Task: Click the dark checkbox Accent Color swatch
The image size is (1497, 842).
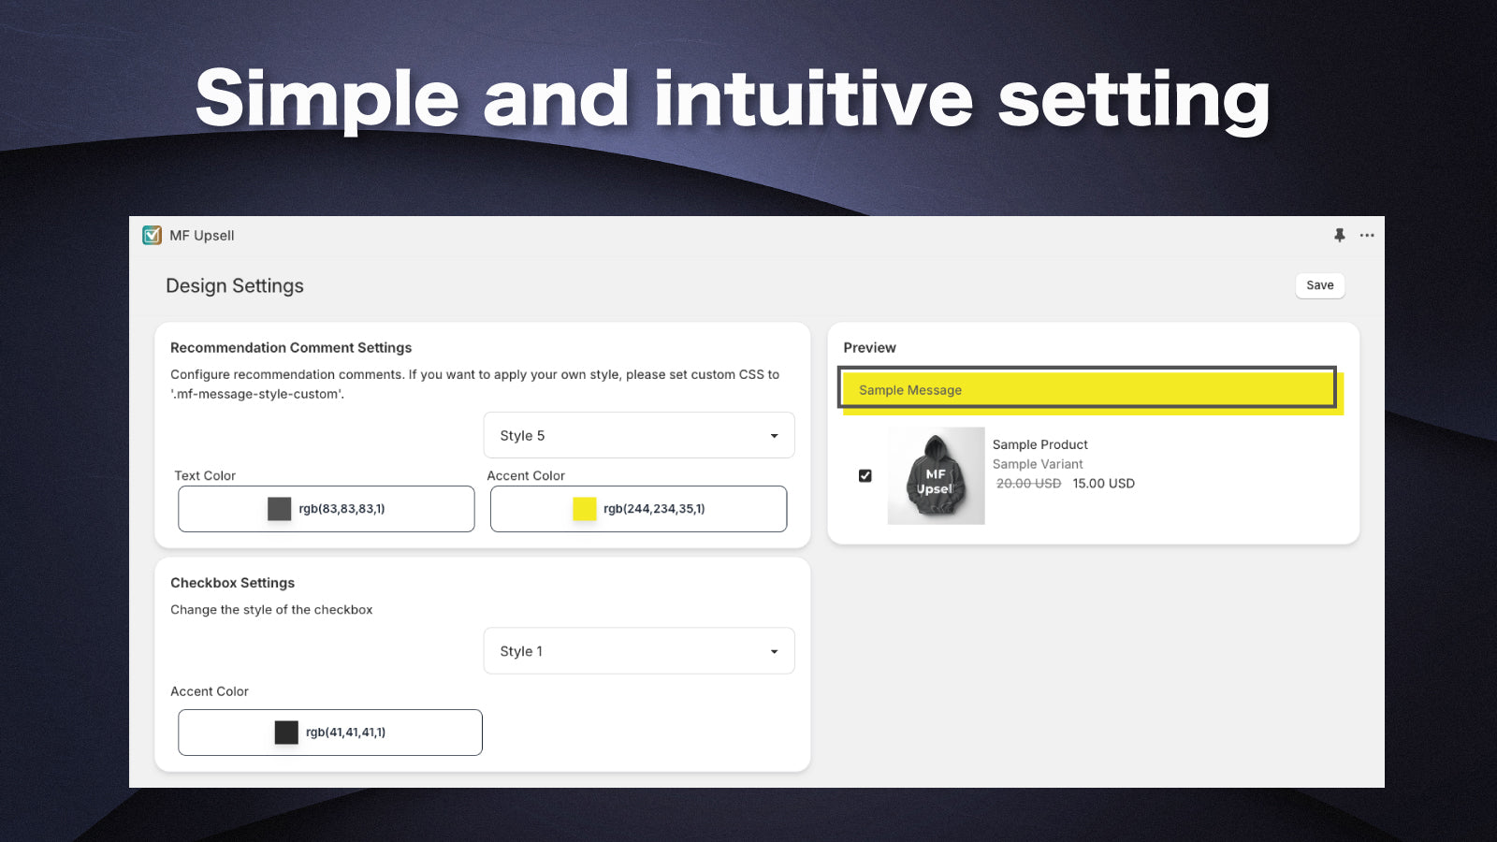Action: coord(286,733)
